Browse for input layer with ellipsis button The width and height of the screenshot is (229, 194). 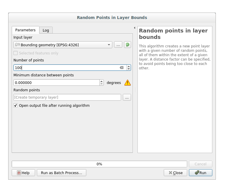[118, 45]
